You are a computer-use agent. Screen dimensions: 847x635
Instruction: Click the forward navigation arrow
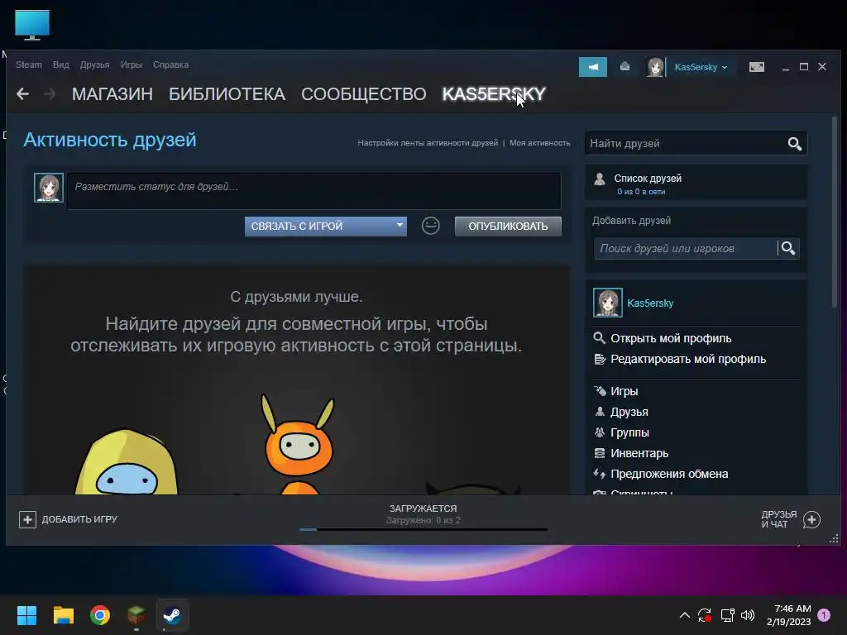[50, 94]
